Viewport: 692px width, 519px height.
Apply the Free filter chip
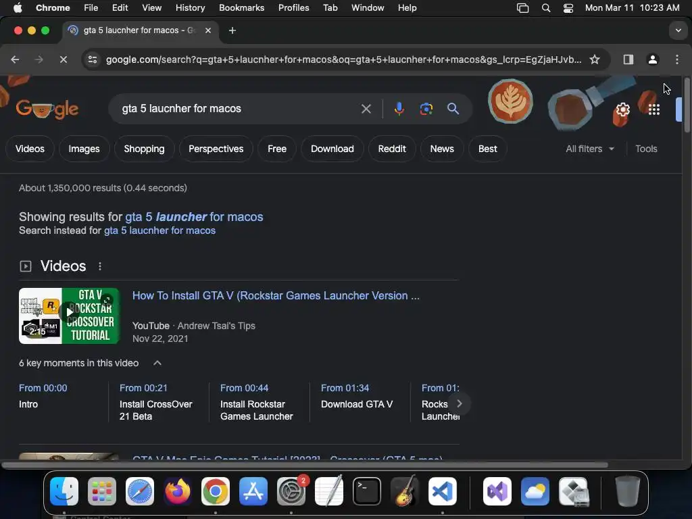click(x=276, y=149)
